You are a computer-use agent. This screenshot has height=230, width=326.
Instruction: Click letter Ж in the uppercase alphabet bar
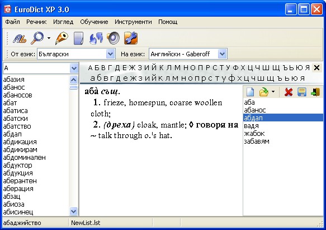pos(131,68)
